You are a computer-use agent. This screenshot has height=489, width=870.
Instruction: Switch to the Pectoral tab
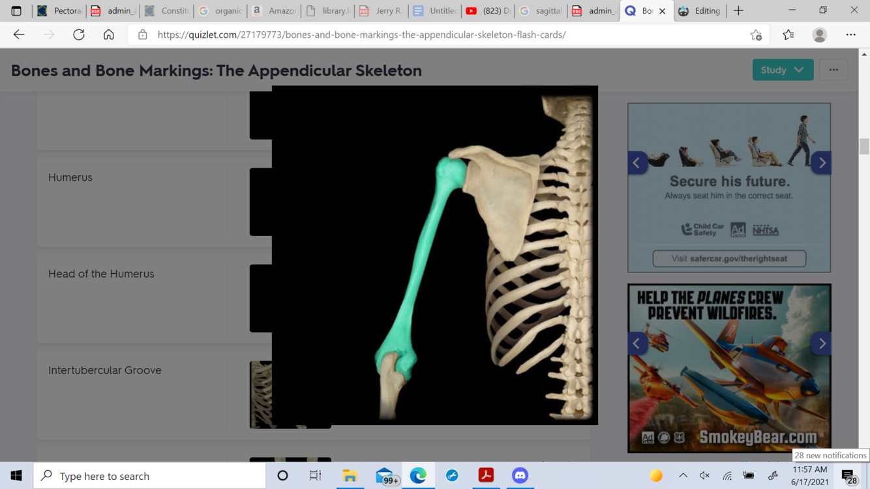tap(59, 10)
